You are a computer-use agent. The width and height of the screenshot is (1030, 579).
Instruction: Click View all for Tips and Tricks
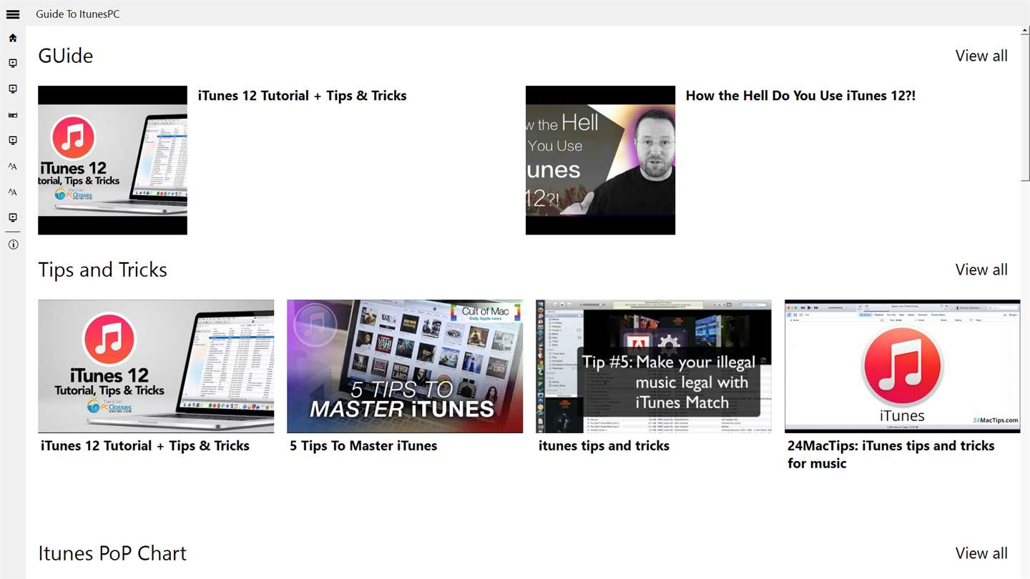pyautogui.click(x=981, y=269)
